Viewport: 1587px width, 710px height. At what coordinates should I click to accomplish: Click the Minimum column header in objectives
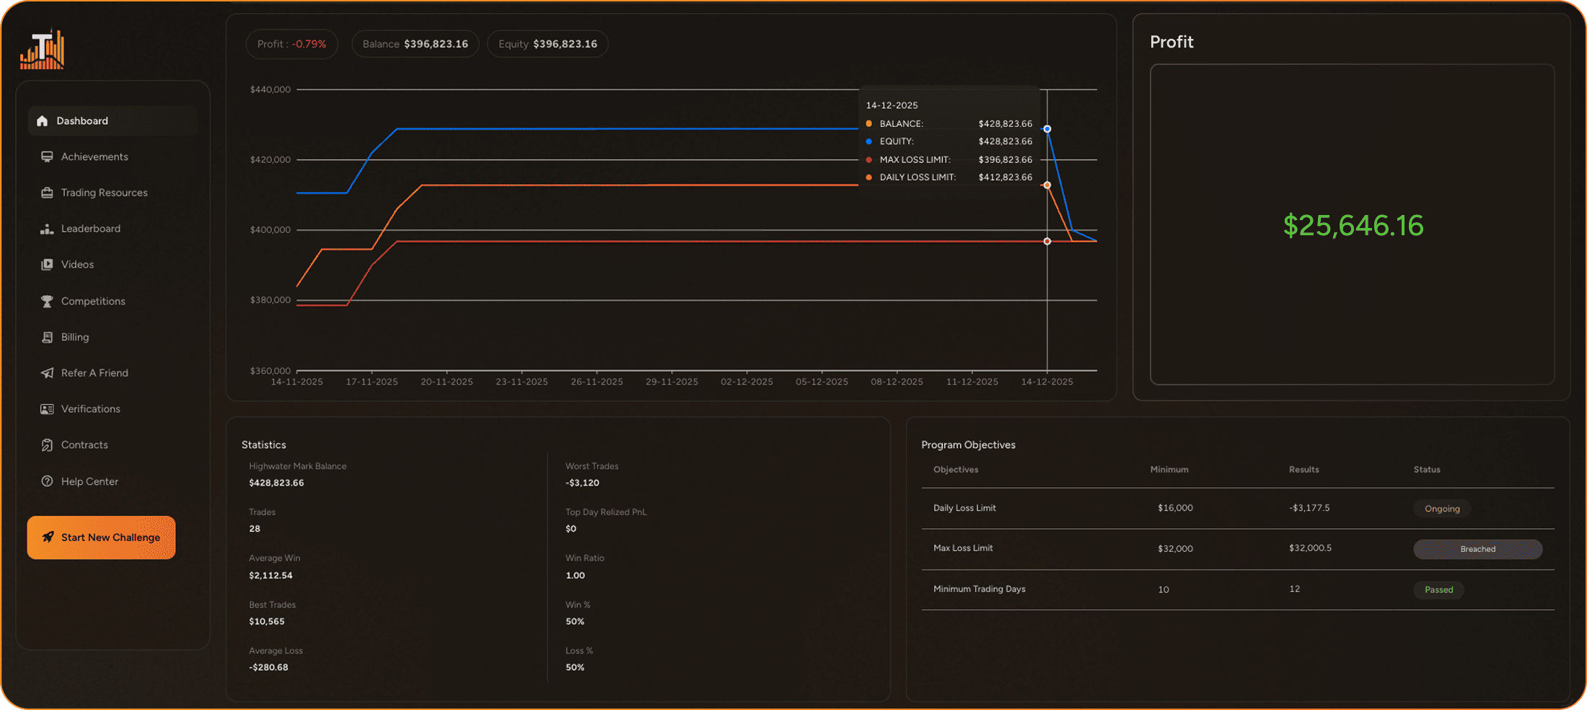tap(1169, 470)
